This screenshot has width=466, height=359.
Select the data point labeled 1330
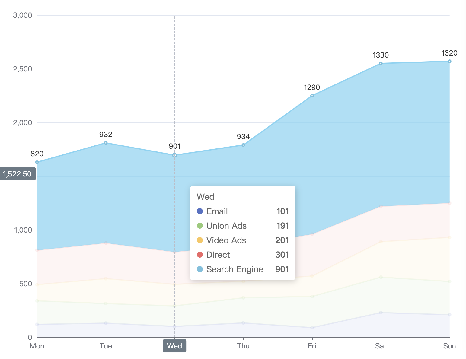click(381, 63)
